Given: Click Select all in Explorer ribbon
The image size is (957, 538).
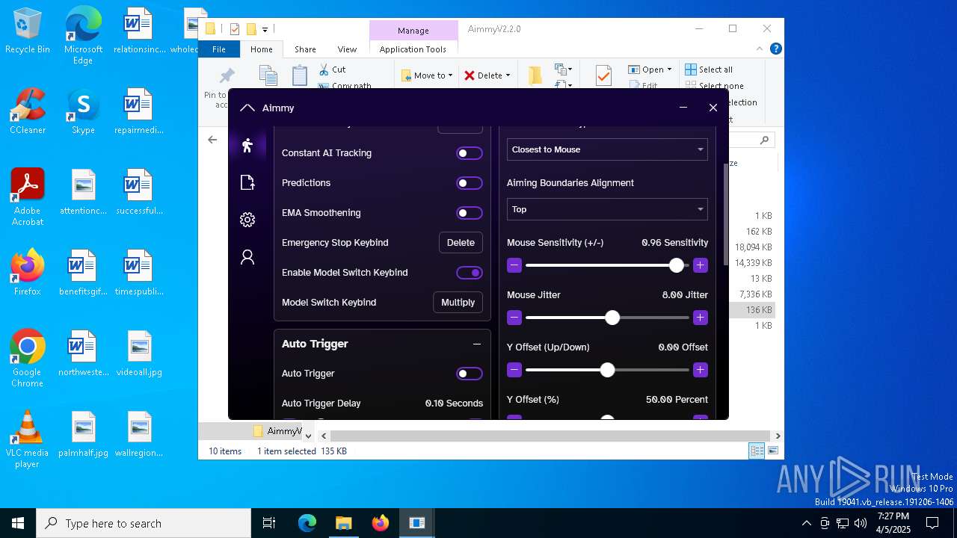Looking at the screenshot, I should (709, 69).
